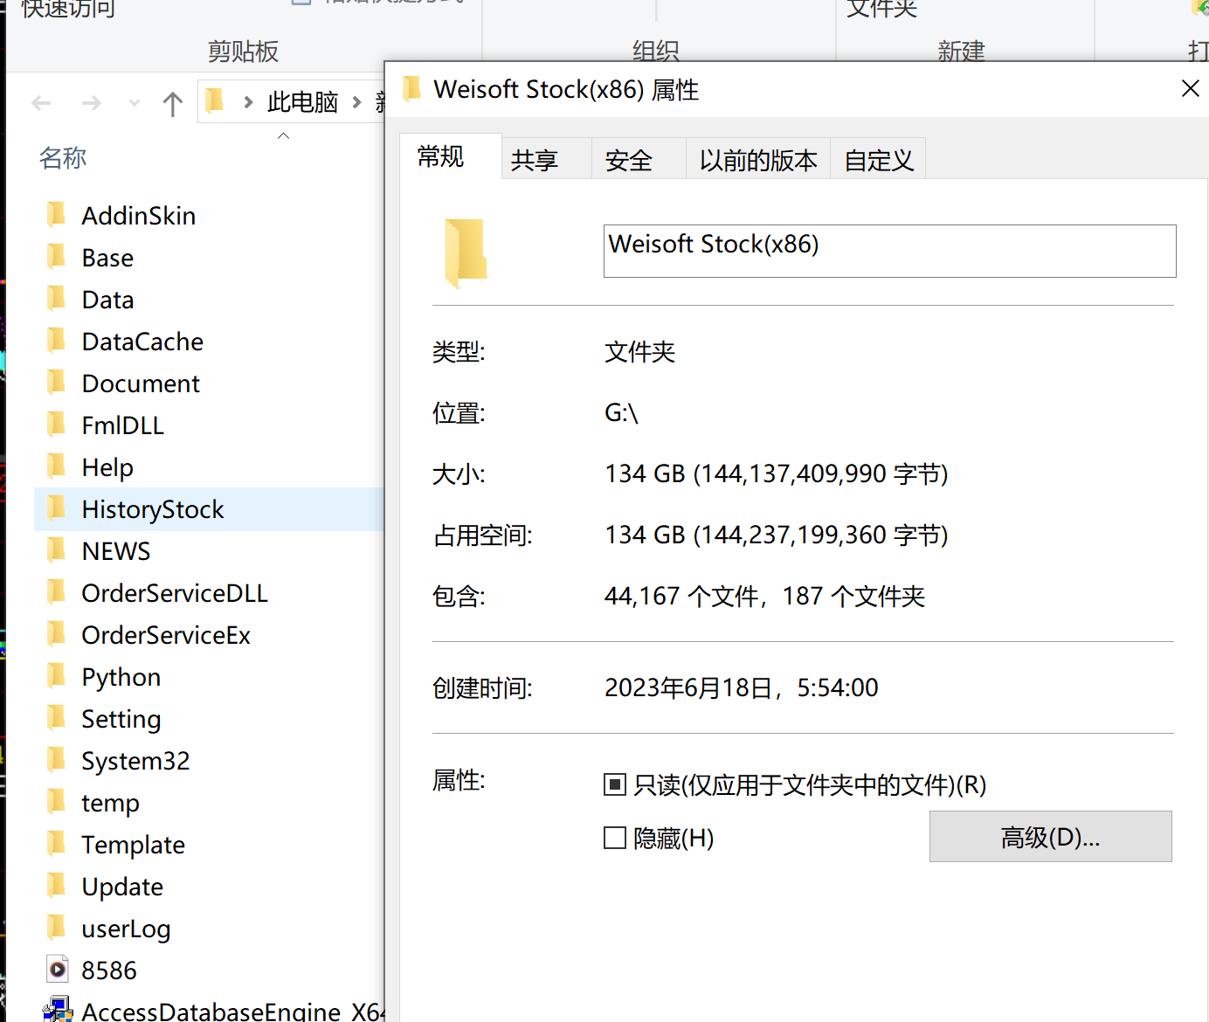The image size is (1209, 1022).
Task: Select the Setting folder name
Action: click(x=121, y=719)
